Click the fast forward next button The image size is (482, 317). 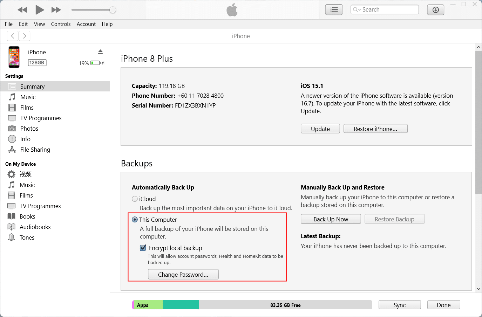pyautogui.click(x=56, y=10)
